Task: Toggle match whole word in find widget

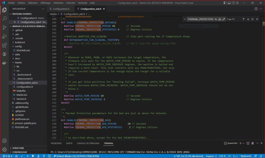Action: 220,19
